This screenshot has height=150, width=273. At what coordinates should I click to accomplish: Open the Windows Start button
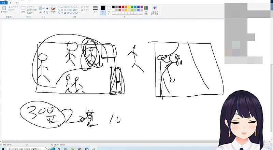3,149
